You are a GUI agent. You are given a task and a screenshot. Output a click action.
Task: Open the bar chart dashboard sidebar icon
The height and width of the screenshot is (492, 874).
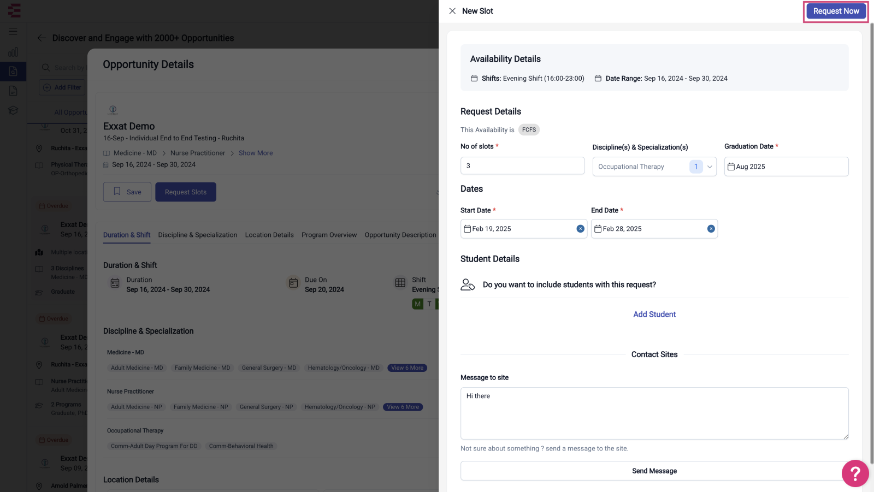pyautogui.click(x=13, y=52)
